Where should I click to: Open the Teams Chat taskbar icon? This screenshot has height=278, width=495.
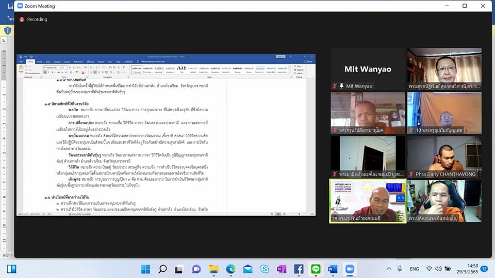[x=196, y=269]
